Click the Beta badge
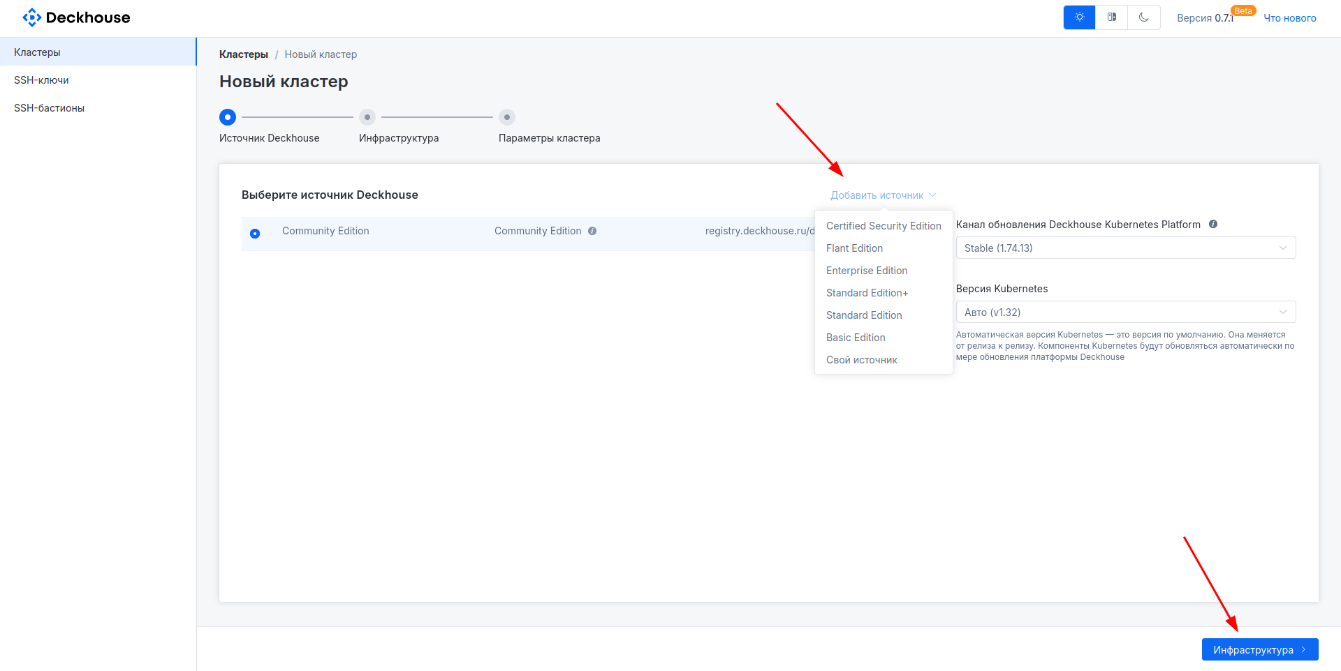Image resolution: width=1341 pixels, height=671 pixels. (x=1243, y=11)
